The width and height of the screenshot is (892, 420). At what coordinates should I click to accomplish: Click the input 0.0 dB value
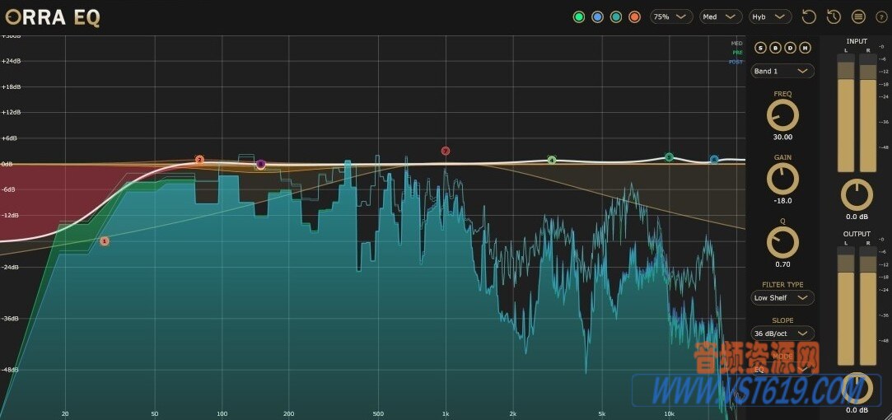[x=857, y=217]
